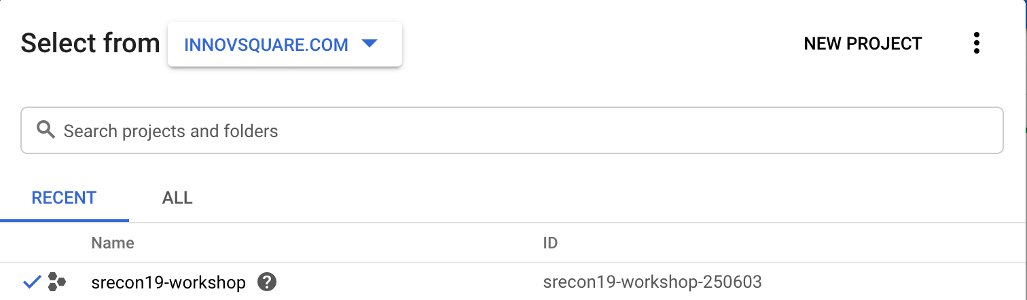The height and width of the screenshot is (300, 1027).
Task: Click the blue triangle arrow beside INNOVSQUARE.COM
Action: coord(369,44)
